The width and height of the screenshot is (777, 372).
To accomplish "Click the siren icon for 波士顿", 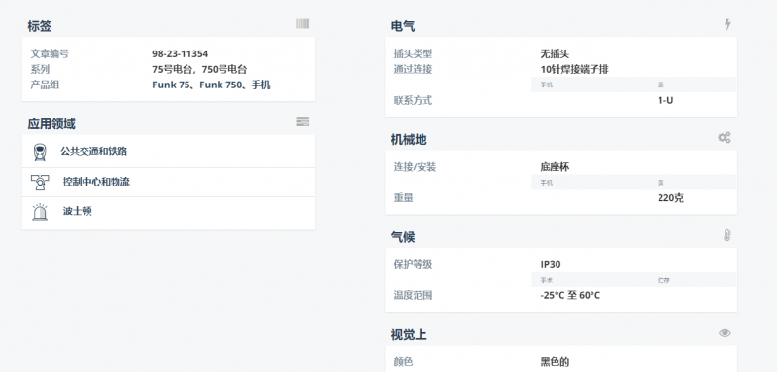I will [40, 212].
